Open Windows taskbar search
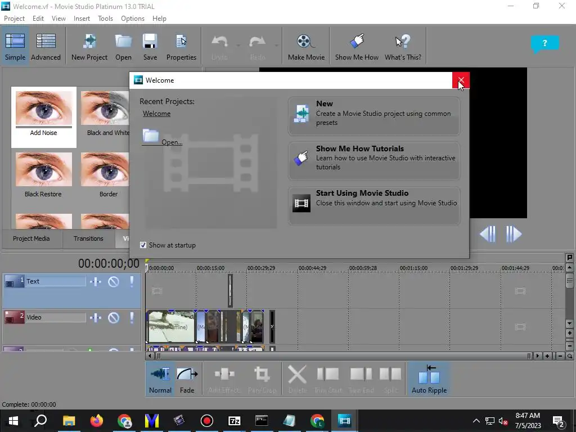Image resolution: width=576 pixels, height=432 pixels. click(x=40, y=421)
